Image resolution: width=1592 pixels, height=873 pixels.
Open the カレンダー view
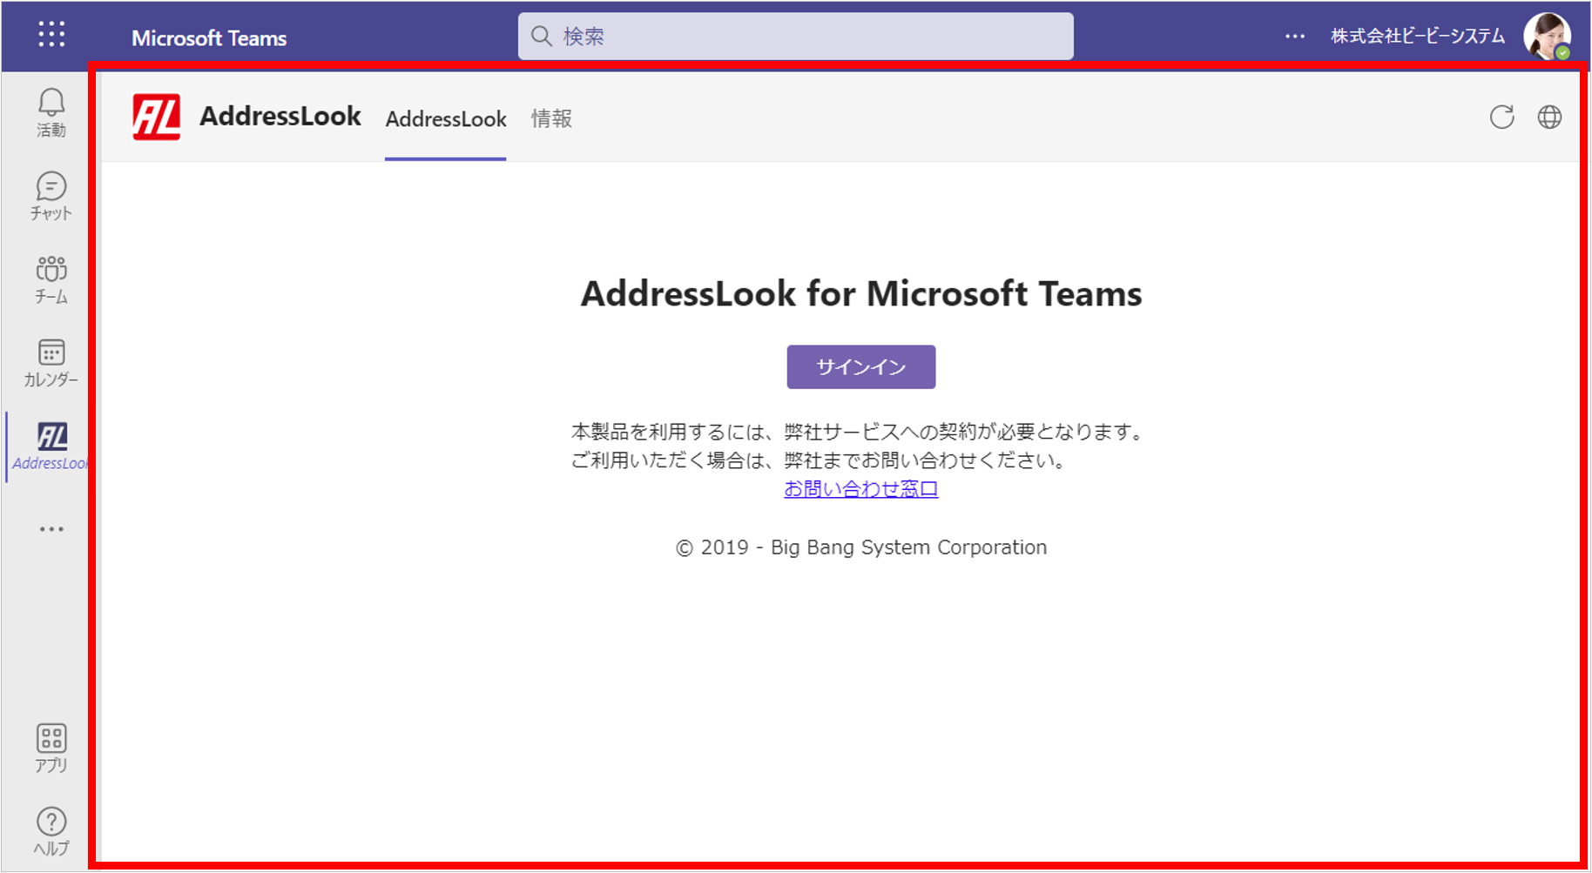pos(51,363)
